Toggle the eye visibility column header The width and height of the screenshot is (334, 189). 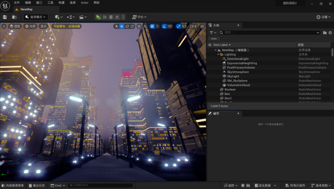pos(210,45)
